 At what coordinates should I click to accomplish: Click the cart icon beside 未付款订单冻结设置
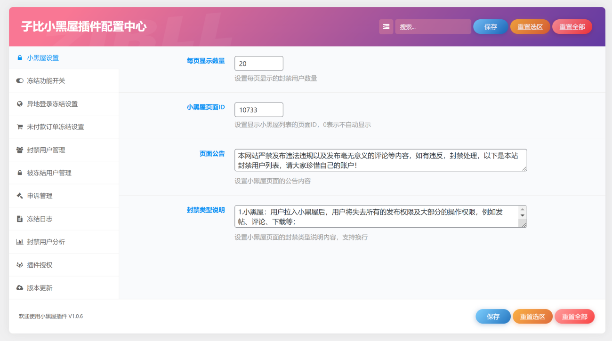click(20, 127)
